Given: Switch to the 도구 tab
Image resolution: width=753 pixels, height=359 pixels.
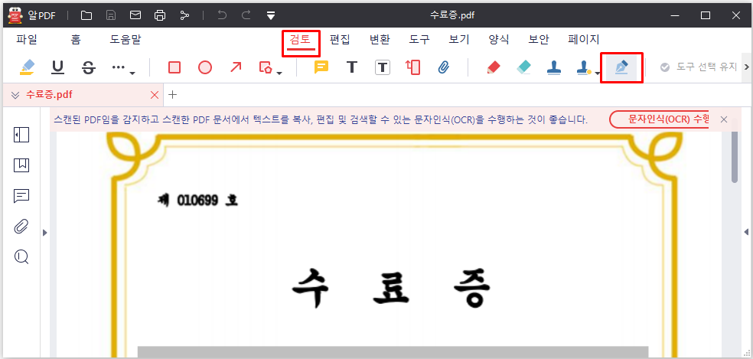Looking at the screenshot, I should pos(419,39).
